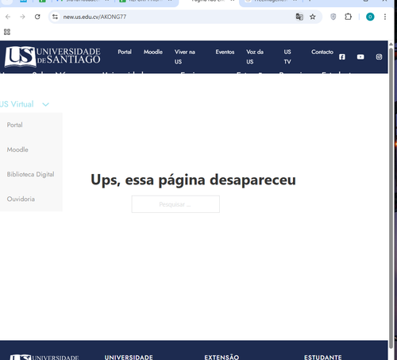Click the EXTENSÃO footer heading
This screenshot has height=360, width=397.
pos(222,357)
